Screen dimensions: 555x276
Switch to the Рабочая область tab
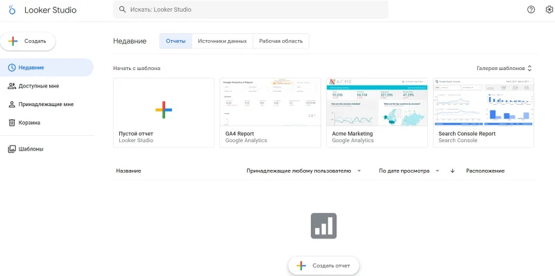click(281, 41)
